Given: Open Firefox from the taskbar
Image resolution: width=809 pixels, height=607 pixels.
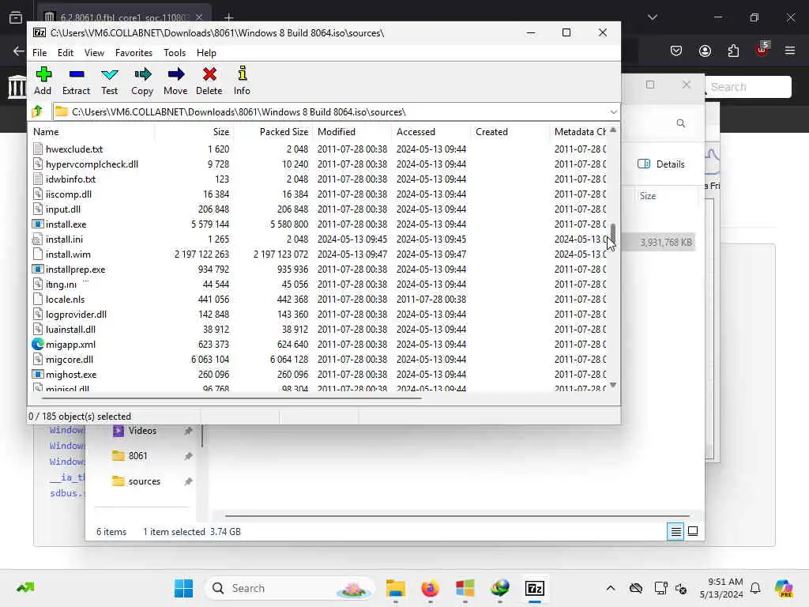Looking at the screenshot, I should [x=431, y=588].
